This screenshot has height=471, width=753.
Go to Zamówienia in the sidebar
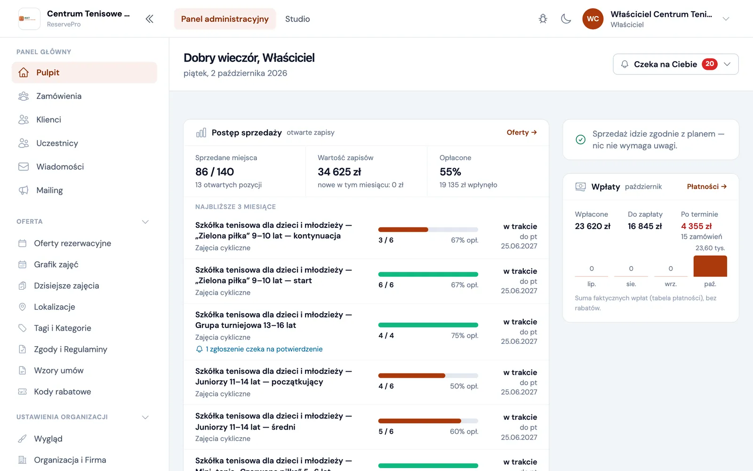(x=84, y=96)
